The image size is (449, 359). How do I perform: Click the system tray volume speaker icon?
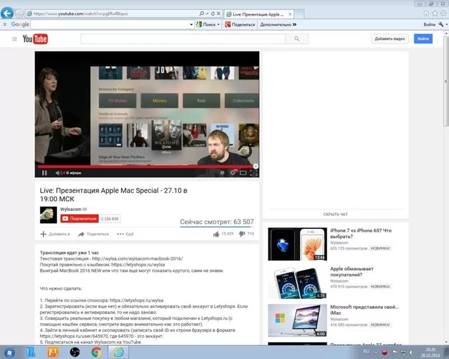coord(411,352)
